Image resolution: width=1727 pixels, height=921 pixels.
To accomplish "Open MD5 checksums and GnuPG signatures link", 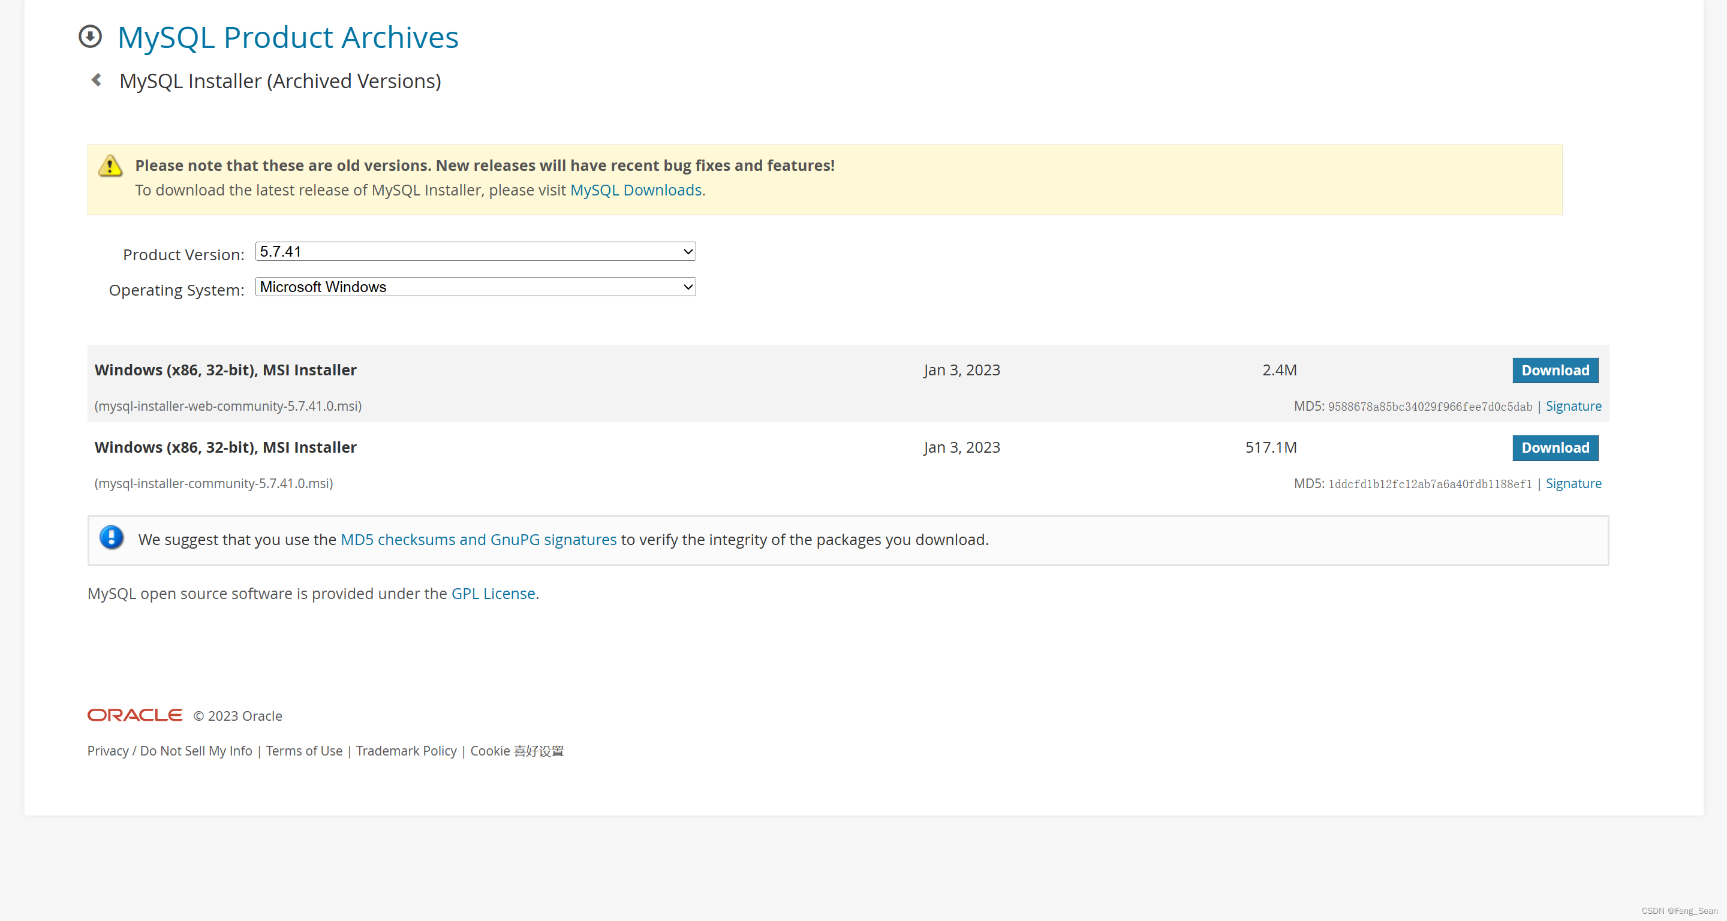I will (x=479, y=540).
